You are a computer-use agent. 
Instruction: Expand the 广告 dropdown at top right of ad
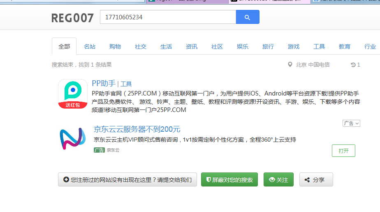point(351,123)
